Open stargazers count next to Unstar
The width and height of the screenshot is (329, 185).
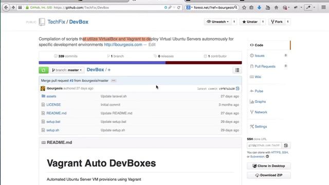click(263, 22)
